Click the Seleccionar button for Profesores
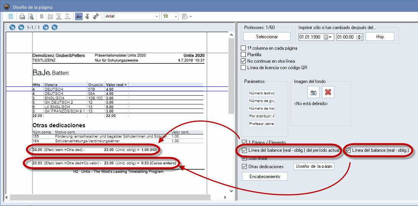 (266, 37)
